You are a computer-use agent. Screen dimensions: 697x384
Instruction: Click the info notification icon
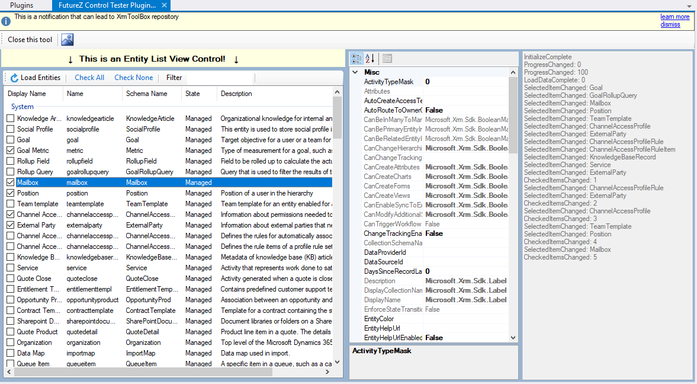[x=6, y=21]
